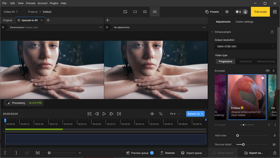Open the Fit % zoom dropdown

(175, 114)
